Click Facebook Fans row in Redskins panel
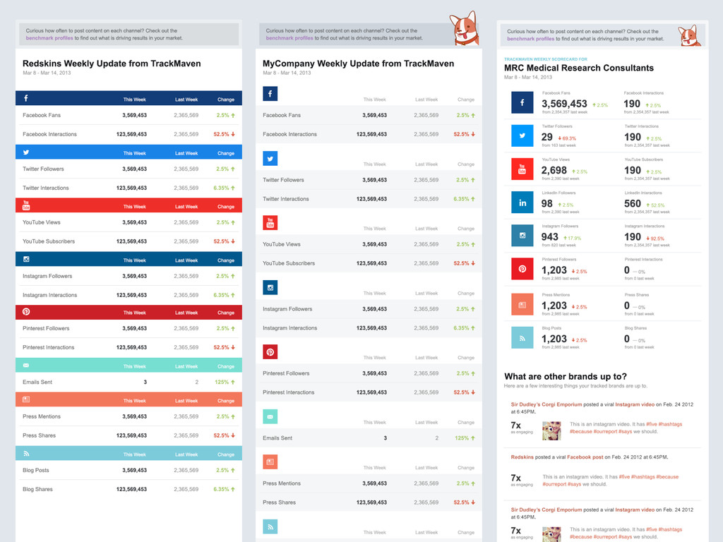 [x=129, y=115]
